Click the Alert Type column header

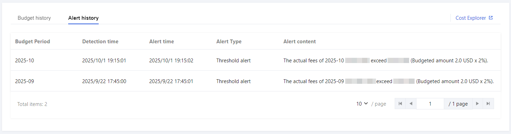coord(229,42)
